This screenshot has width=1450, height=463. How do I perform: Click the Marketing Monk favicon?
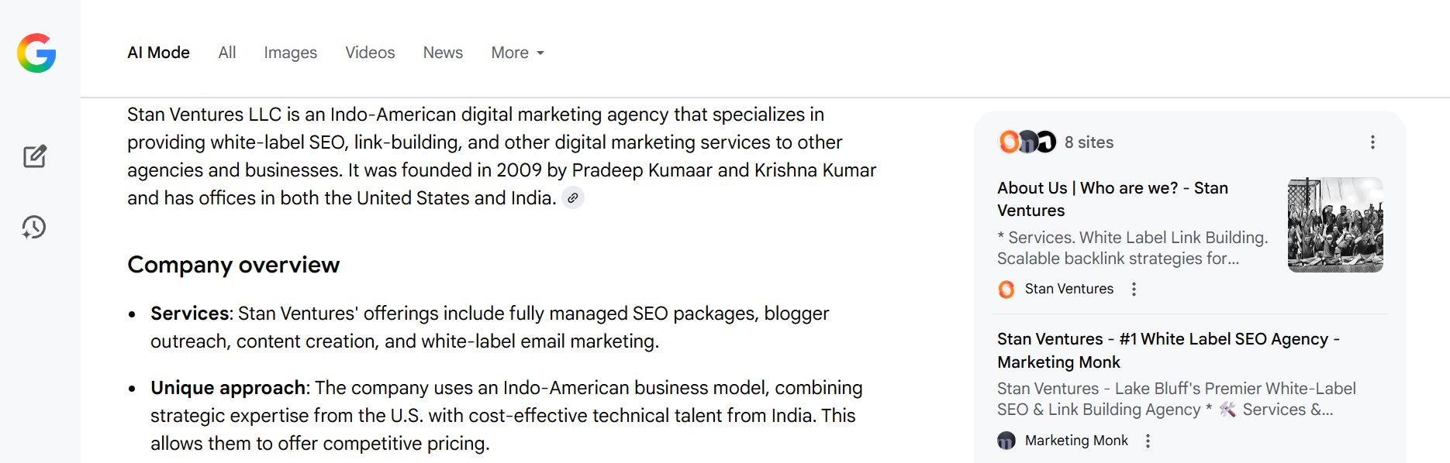tap(1006, 441)
